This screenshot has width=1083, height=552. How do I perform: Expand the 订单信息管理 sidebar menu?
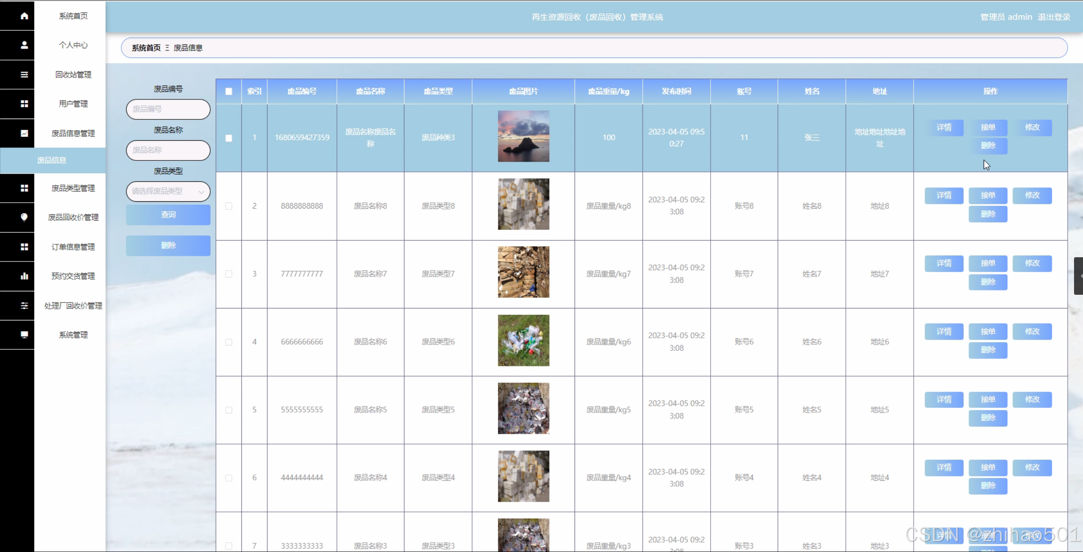[x=73, y=247]
